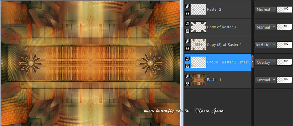Select the layer named Copy of Raster 1
The width and height of the screenshot is (293, 126).
pyautogui.click(x=222, y=27)
